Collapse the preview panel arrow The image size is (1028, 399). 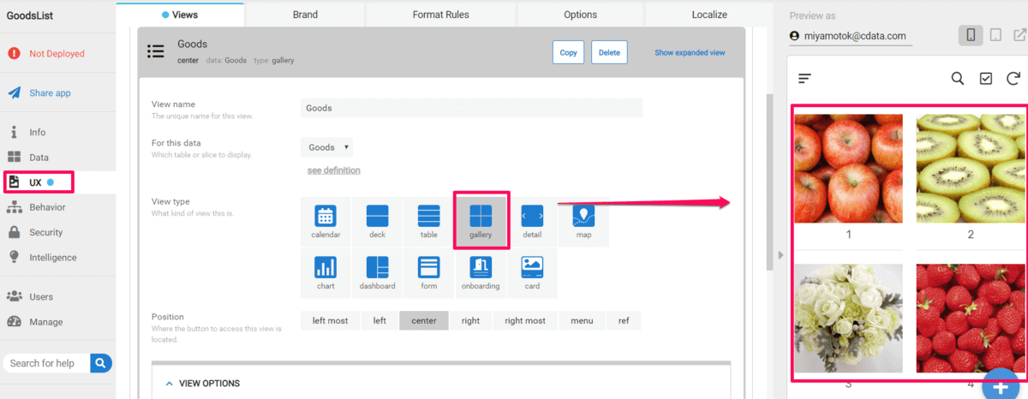tap(780, 254)
